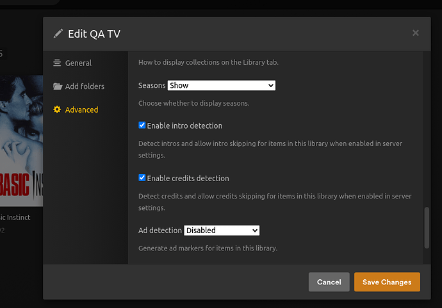Click the dialog's vertical scrollbar thumb
This screenshot has width=442, height=308.
427,227
